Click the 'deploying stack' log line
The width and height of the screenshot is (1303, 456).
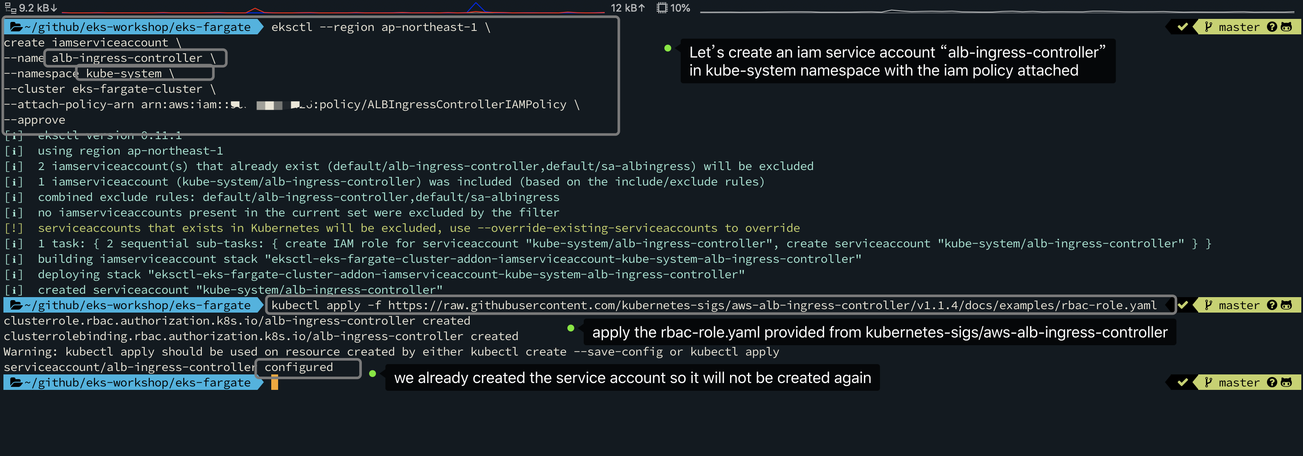[374, 274]
